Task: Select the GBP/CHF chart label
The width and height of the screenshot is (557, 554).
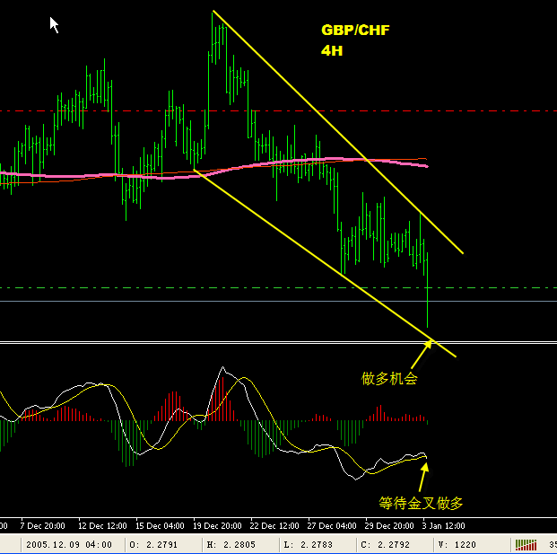Action: (x=355, y=30)
